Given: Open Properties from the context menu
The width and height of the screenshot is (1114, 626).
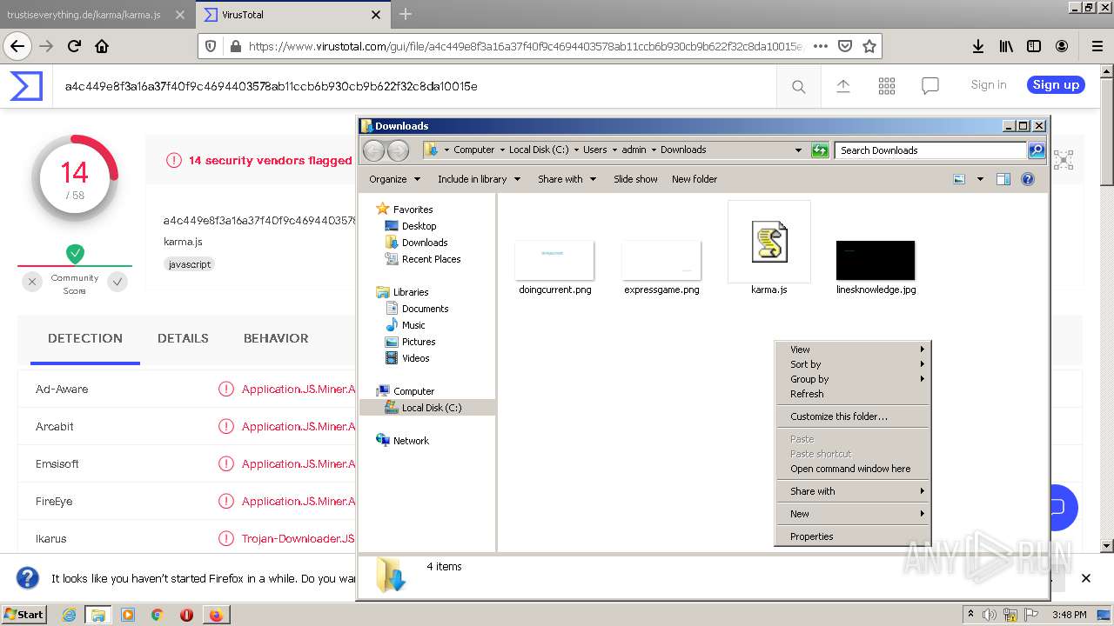Looking at the screenshot, I should pos(853,536).
